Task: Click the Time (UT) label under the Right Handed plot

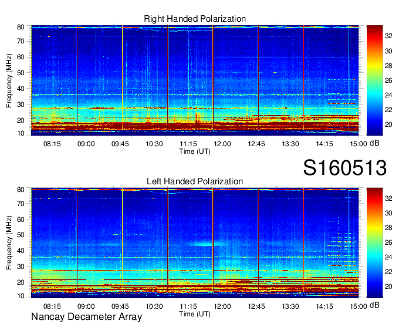Action: pos(195,151)
